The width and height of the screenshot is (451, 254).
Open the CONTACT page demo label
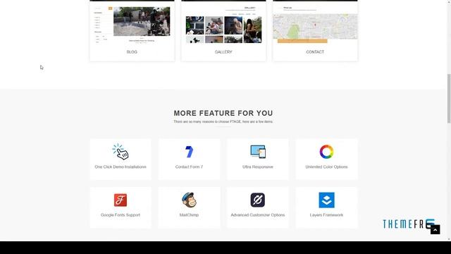pyautogui.click(x=315, y=52)
